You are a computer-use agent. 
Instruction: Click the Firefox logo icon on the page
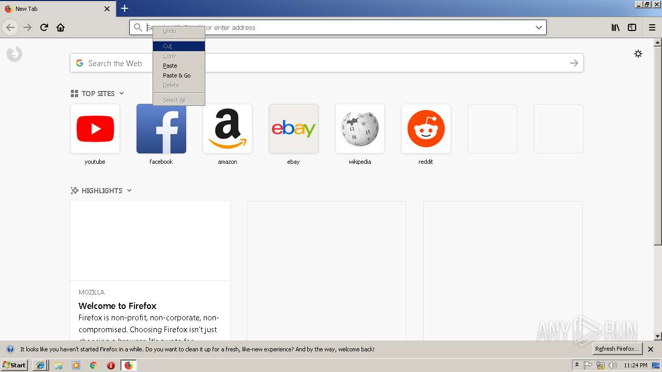tap(14, 54)
